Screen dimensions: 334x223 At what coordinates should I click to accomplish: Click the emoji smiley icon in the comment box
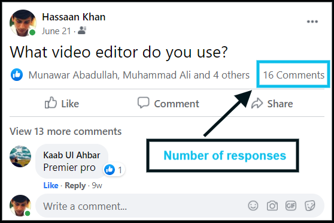[253, 206]
